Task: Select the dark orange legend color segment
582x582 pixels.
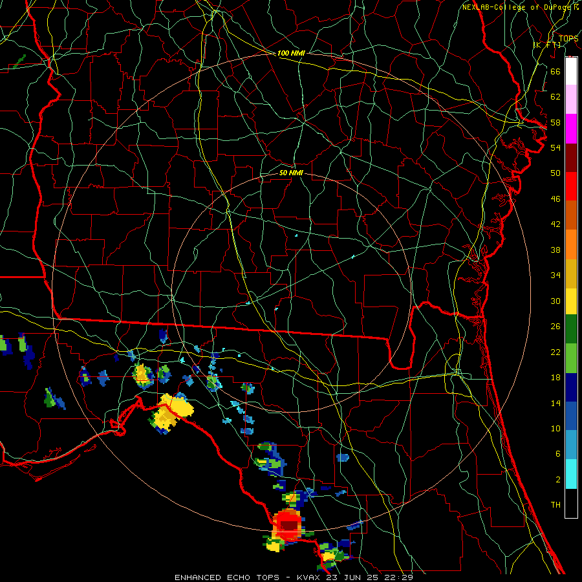Action: click(x=571, y=215)
